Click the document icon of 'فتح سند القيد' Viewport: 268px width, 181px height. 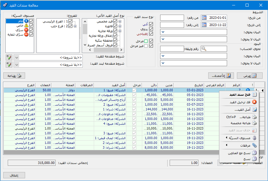(x=254, y=95)
